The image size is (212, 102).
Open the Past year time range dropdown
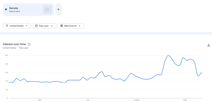pyautogui.click(x=44, y=26)
